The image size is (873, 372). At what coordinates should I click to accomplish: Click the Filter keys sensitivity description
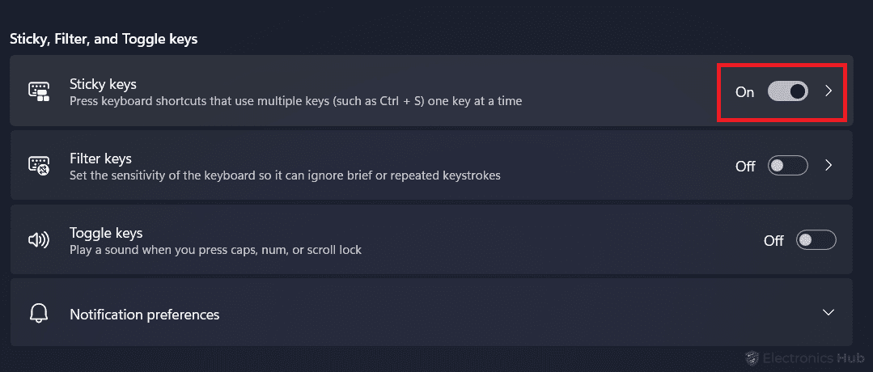pyautogui.click(x=285, y=176)
